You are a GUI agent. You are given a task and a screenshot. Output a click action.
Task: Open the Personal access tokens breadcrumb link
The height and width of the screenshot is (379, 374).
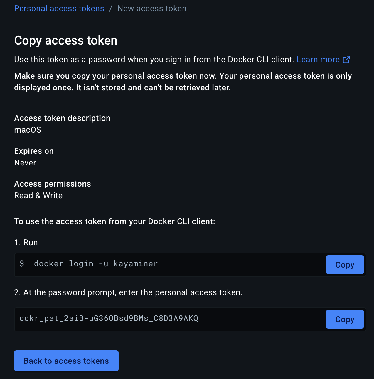coord(59,9)
